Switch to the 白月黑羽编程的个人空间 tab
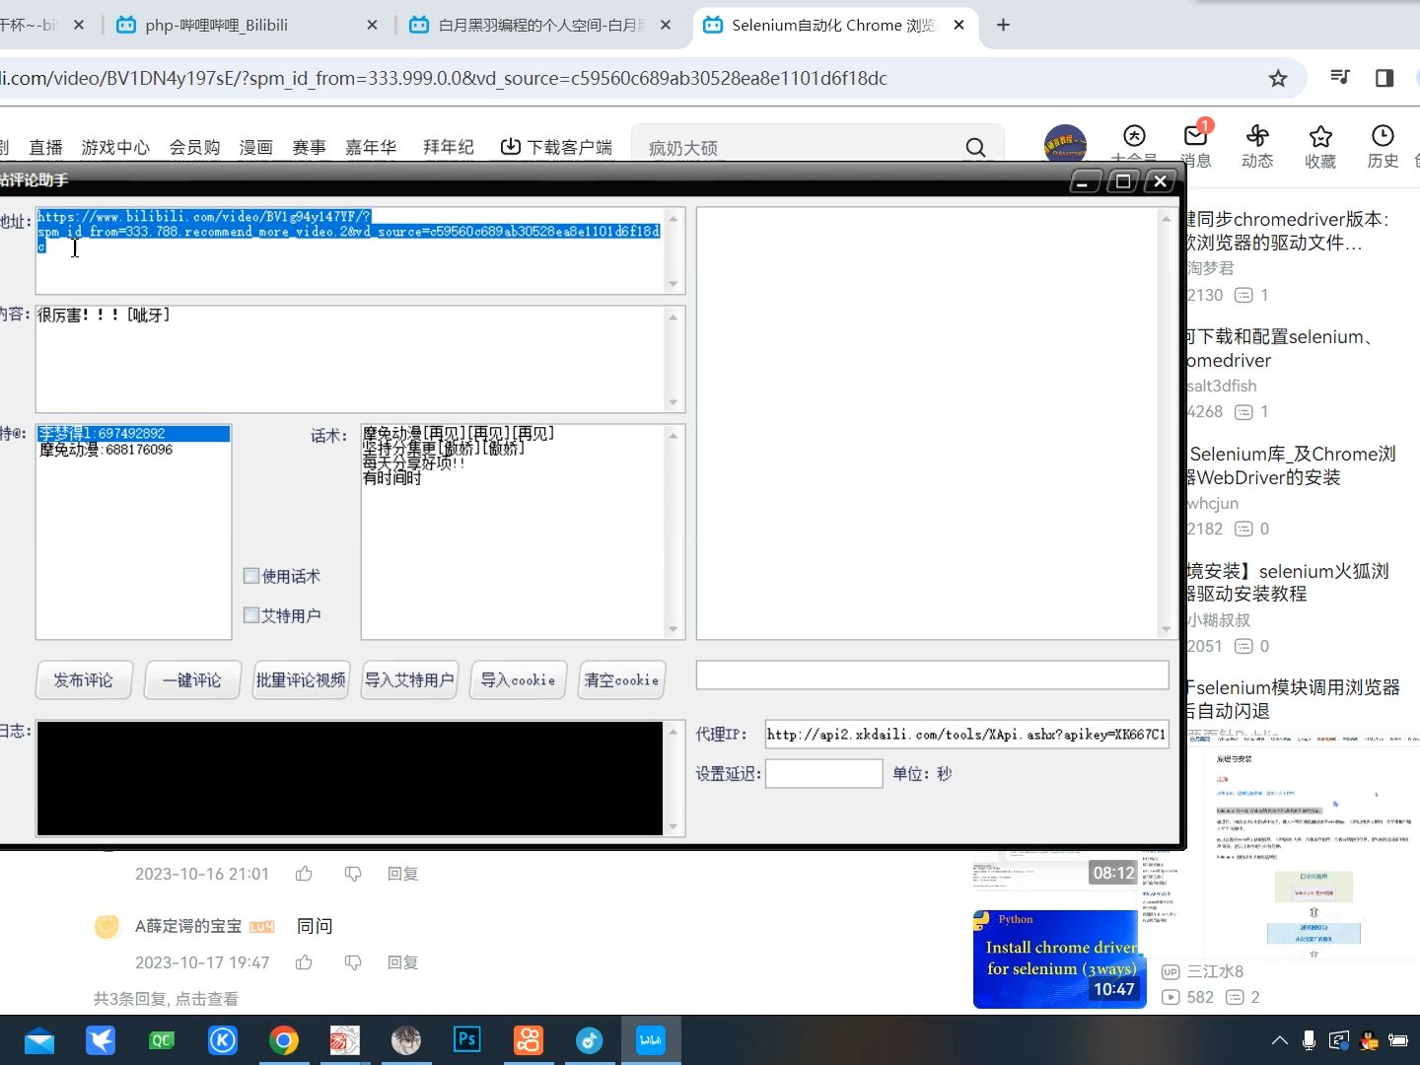 click(x=540, y=25)
